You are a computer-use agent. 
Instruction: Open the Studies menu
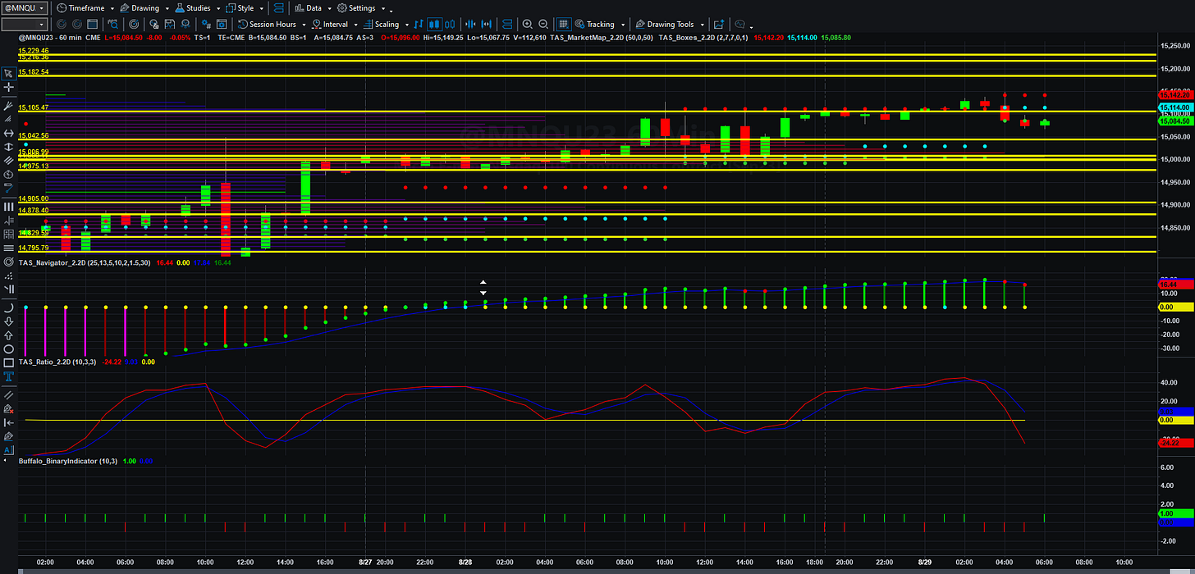193,8
